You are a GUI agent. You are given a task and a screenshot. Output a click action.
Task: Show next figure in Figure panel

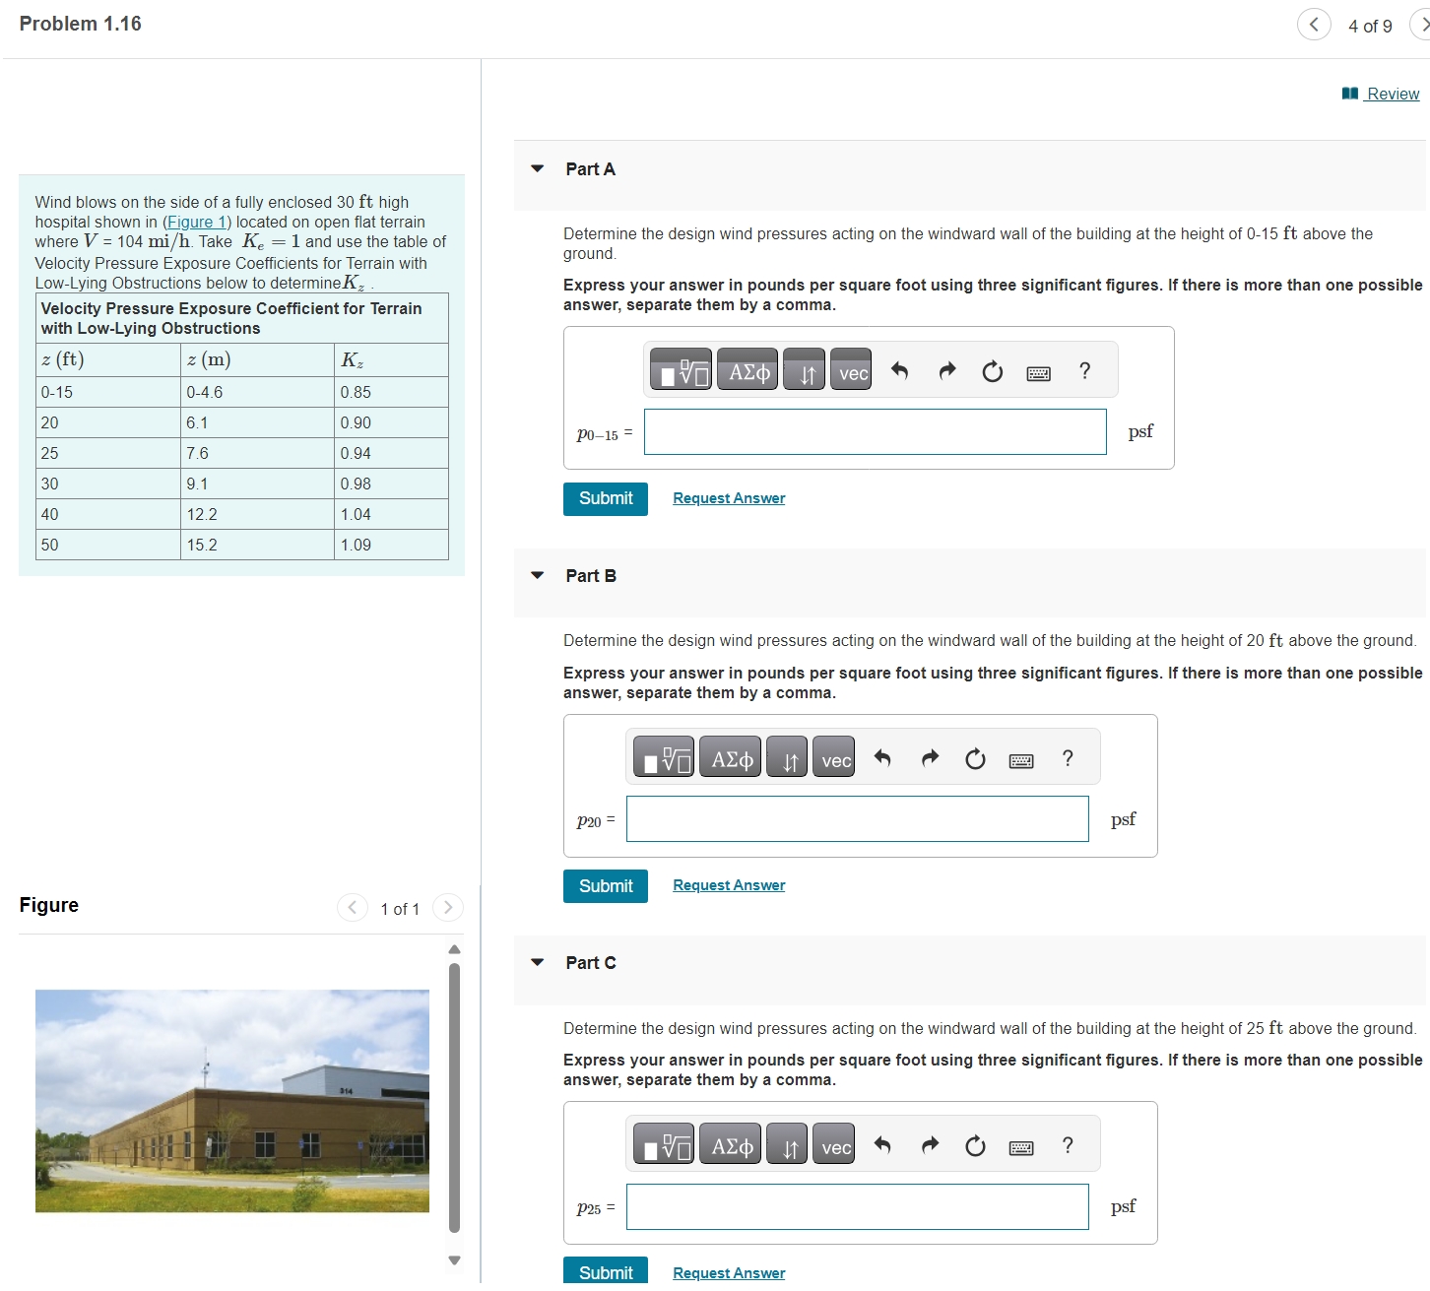click(x=447, y=907)
